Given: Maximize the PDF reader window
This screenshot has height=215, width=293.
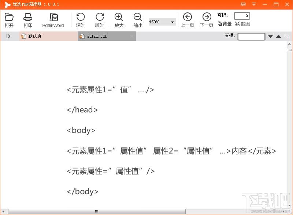Looking at the screenshot, I should pyautogui.click(x=276, y=4).
